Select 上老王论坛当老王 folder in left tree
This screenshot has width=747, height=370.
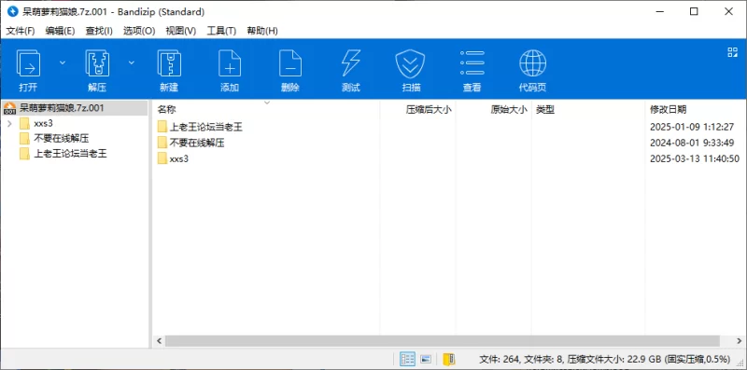pos(70,154)
